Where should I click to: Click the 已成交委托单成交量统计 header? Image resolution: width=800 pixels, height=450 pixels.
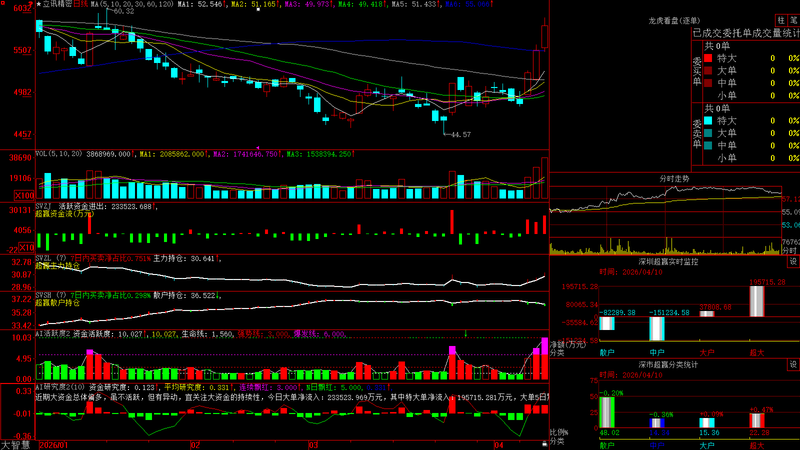(746, 33)
